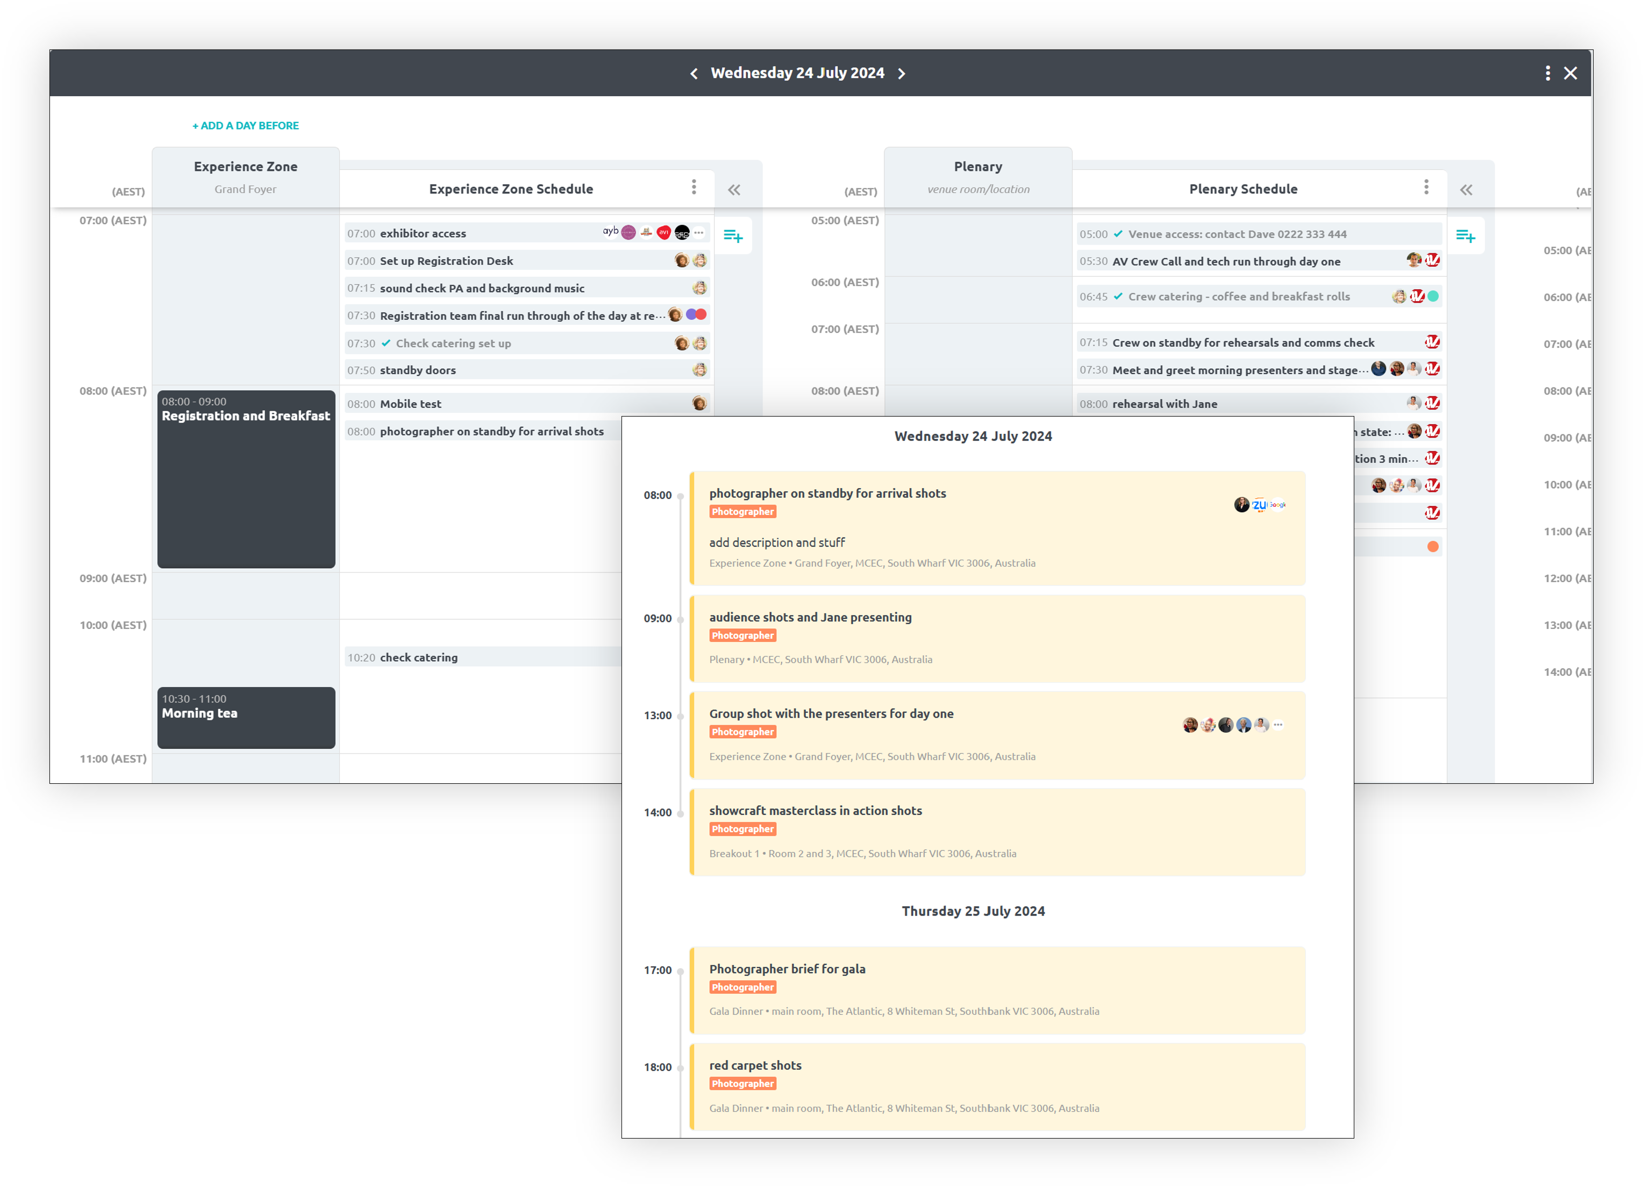Add an item to the Experience Zone Schedule

point(734,235)
